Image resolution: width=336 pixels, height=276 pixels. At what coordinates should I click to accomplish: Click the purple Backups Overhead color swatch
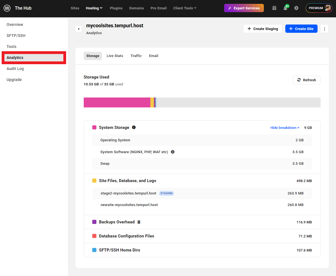pos(94,222)
